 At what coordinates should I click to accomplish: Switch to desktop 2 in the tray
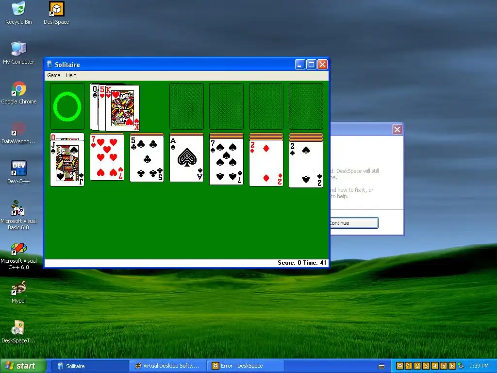(417, 366)
